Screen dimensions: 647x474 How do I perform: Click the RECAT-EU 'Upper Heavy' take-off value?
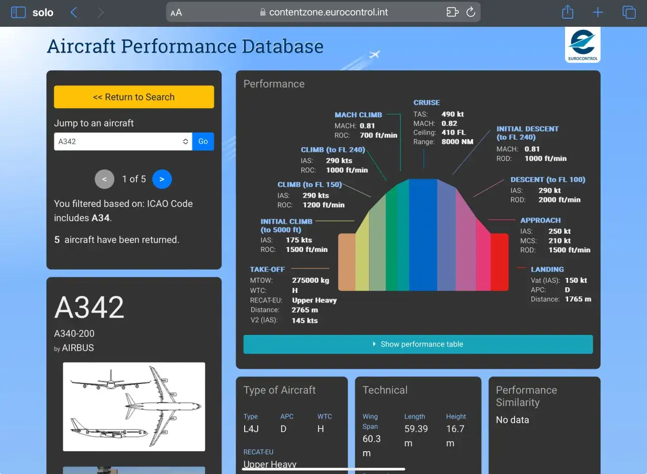point(314,300)
